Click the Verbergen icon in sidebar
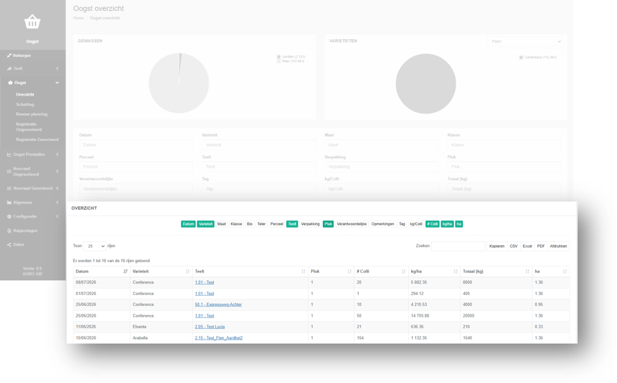Image resolution: width=617 pixels, height=383 pixels. click(x=8, y=55)
